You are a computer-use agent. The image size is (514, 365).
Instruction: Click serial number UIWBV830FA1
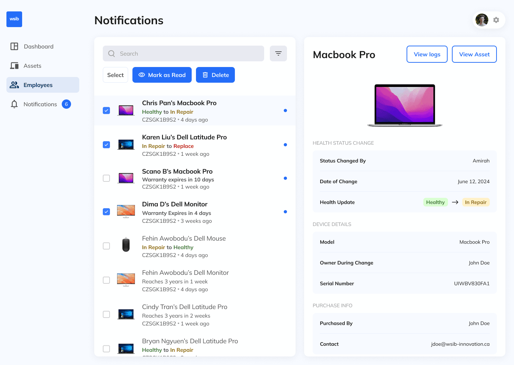click(x=472, y=283)
